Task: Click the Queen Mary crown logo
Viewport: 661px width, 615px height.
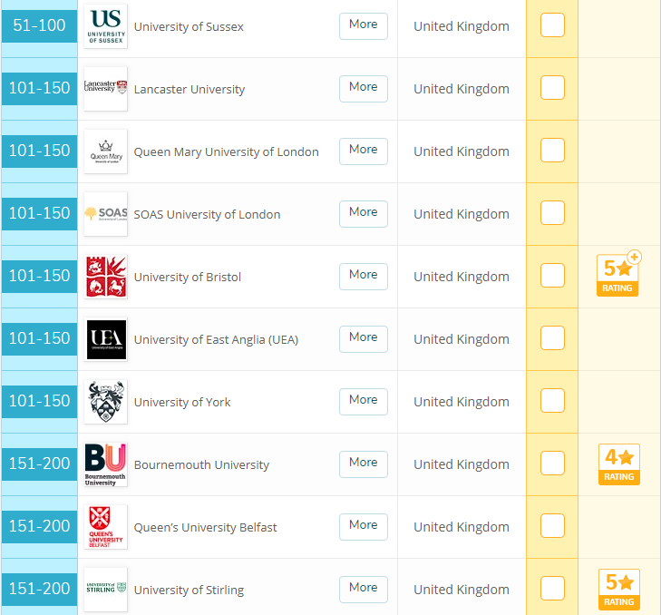Action: point(105,151)
